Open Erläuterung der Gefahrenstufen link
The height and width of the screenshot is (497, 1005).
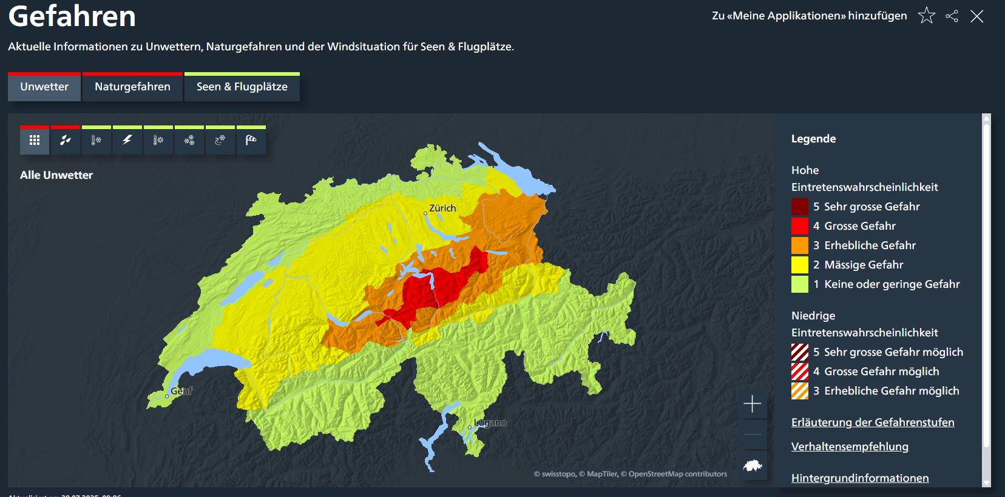(x=873, y=422)
